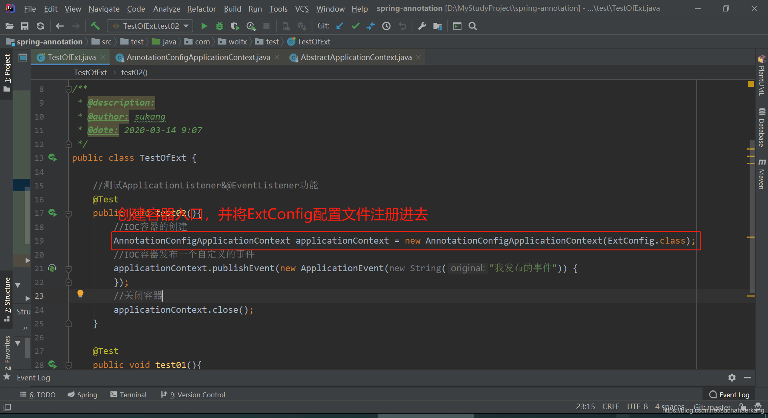The image size is (768, 418).
Task: Collapse the fold marker at line 21
Action: (x=68, y=269)
